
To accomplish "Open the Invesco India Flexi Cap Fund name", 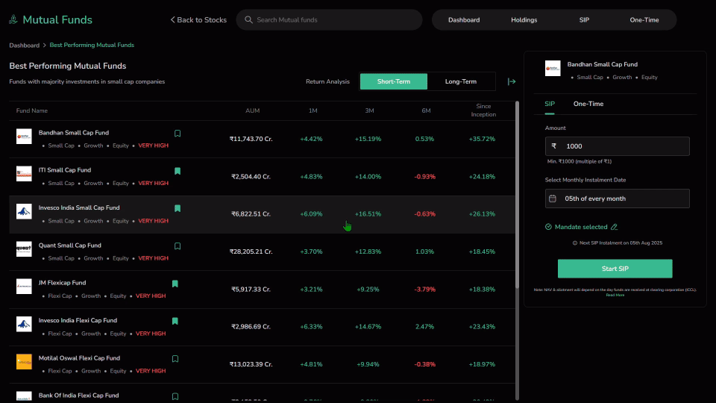I will [78, 321].
